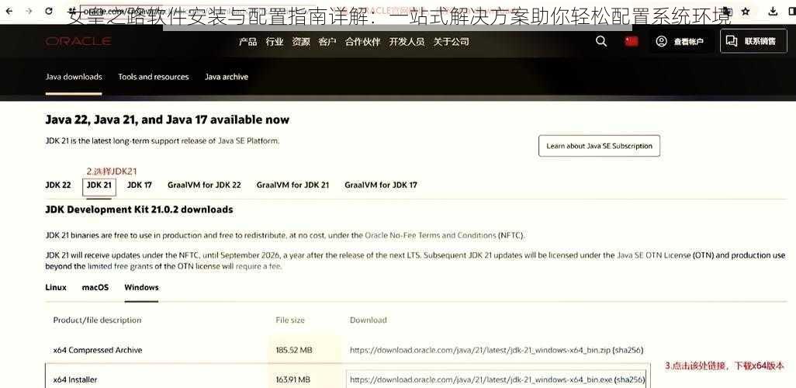Follow the Java SE Platform link

point(248,140)
